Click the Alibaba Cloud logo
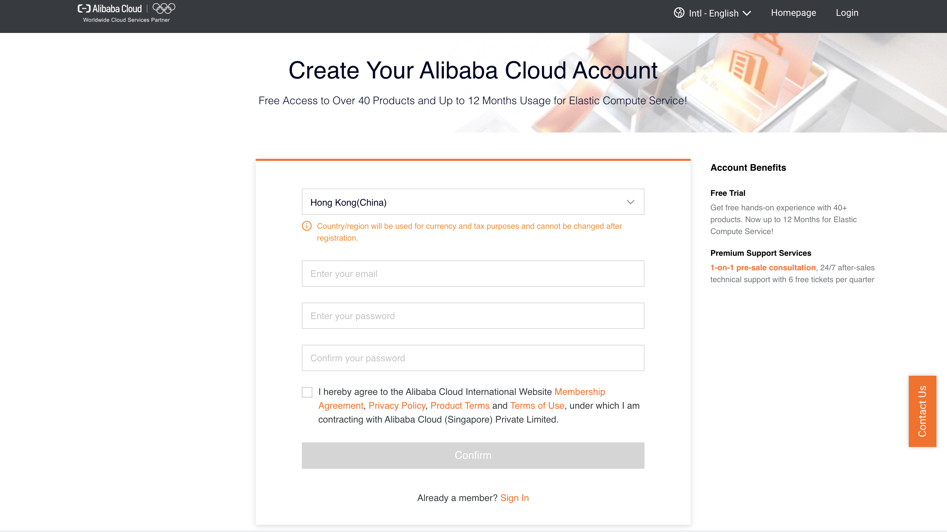 pos(109,9)
